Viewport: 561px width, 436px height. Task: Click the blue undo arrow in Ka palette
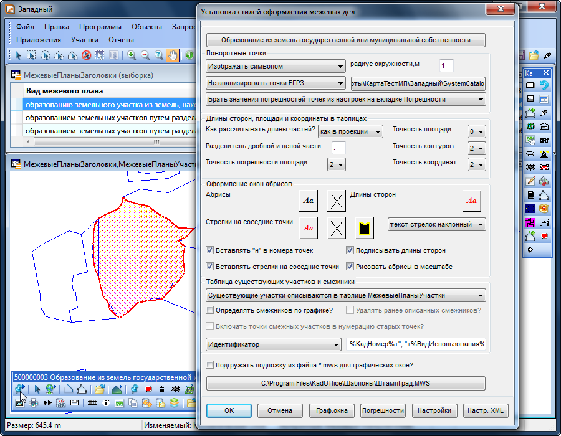(544, 85)
